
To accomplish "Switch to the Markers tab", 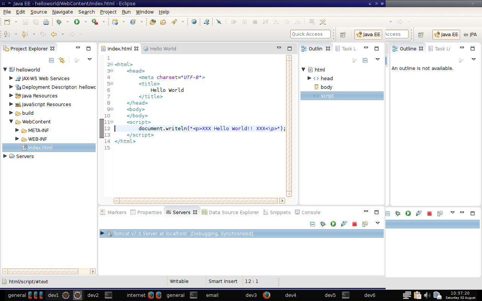I will (113, 212).
